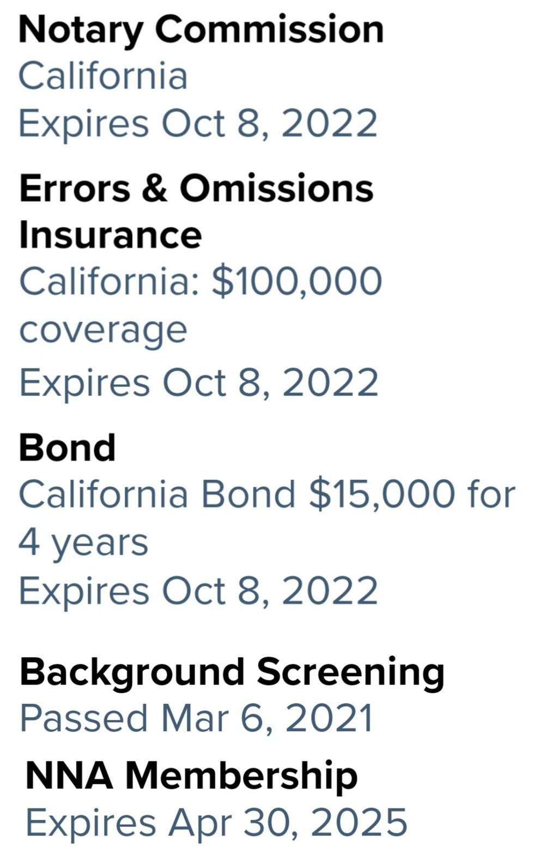Screen dimensions: 558x847
Task: Click the Passed Mar 6, 2021 status
Action: click(197, 718)
